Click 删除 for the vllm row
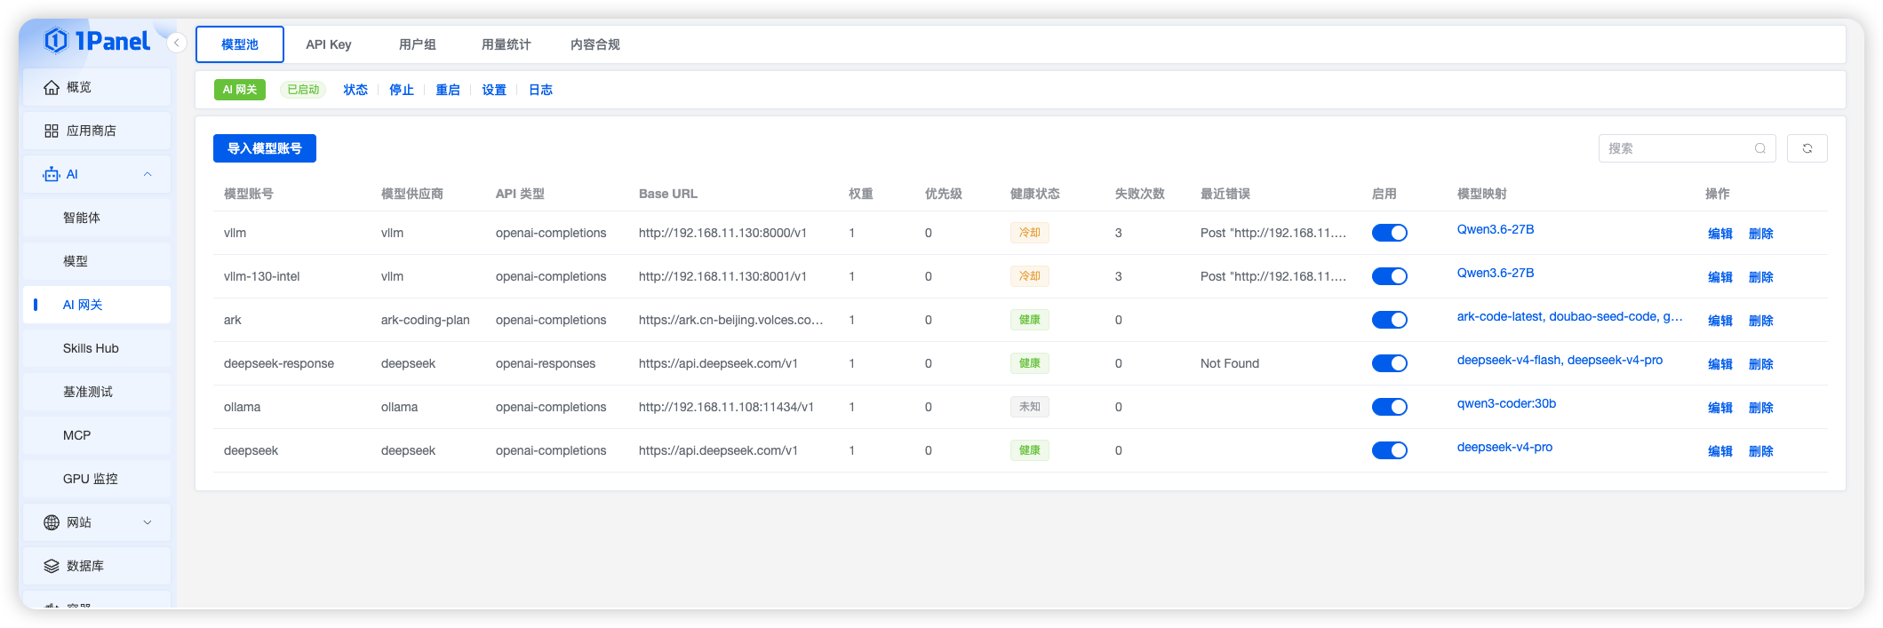The width and height of the screenshot is (1883, 628). tap(1761, 234)
